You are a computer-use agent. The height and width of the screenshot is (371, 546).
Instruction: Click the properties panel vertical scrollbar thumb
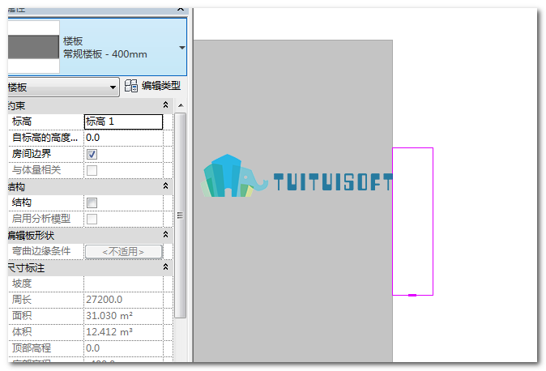click(x=180, y=215)
